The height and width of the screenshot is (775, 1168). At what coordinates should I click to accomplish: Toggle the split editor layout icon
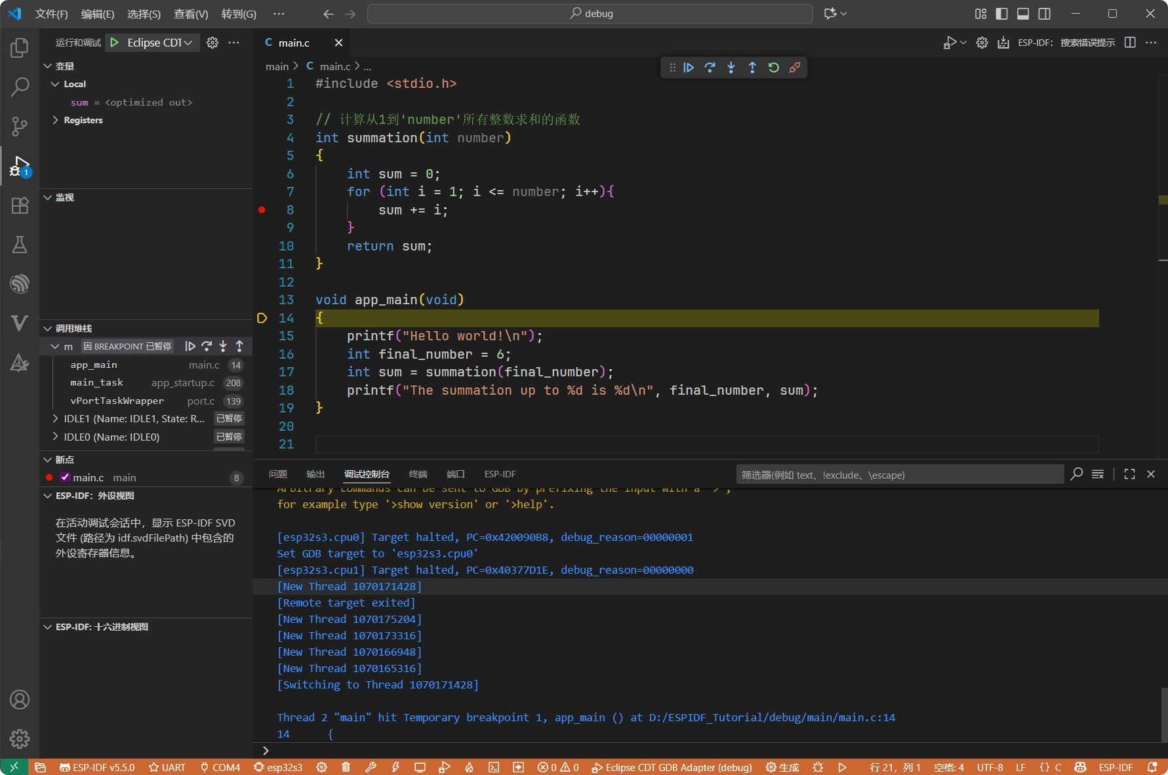click(x=1129, y=42)
